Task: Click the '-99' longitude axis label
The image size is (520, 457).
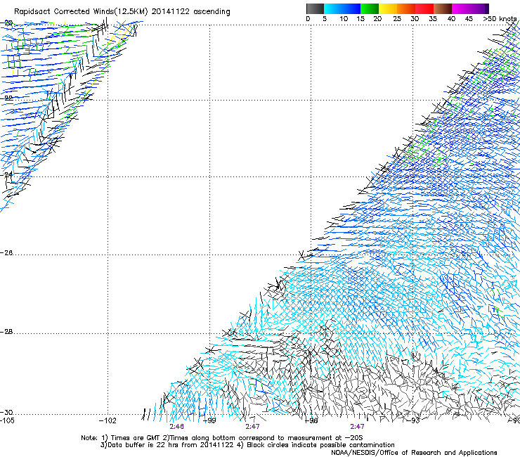Action: [209, 421]
